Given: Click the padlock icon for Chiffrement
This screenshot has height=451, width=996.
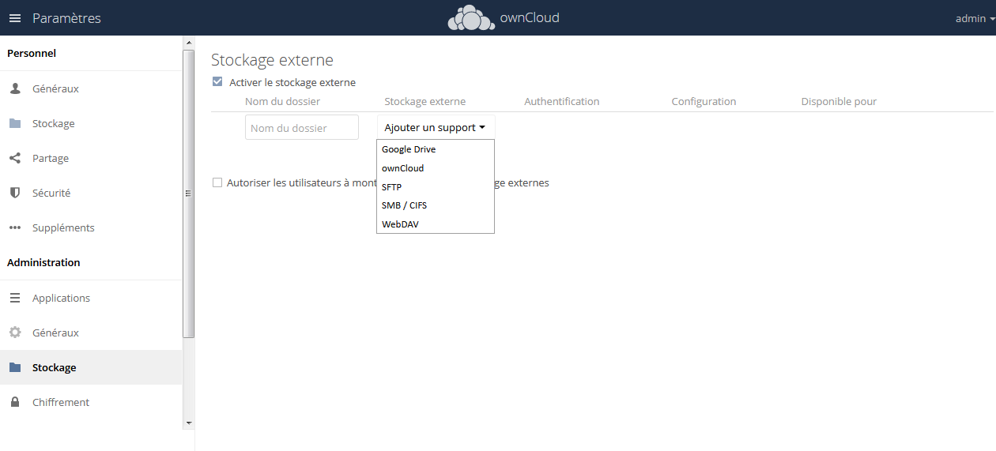Looking at the screenshot, I should pyautogui.click(x=15, y=403).
